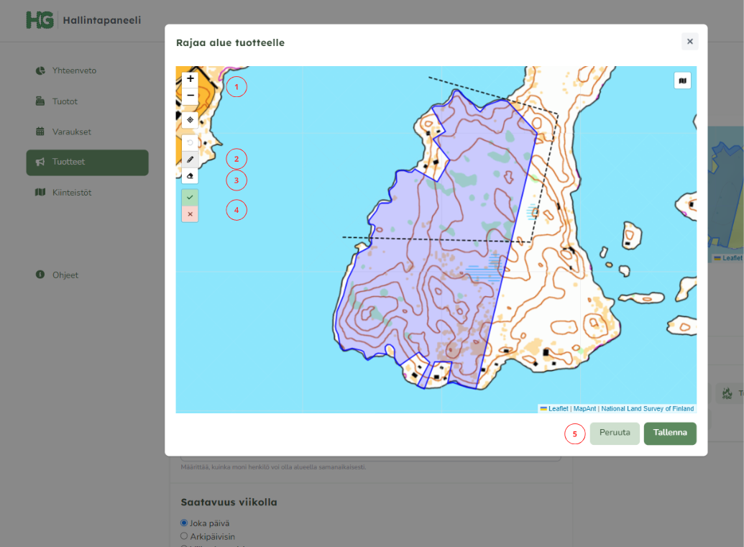Select the Joka päivä radio option
This screenshot has width=744, height=547.
point(184,523)
